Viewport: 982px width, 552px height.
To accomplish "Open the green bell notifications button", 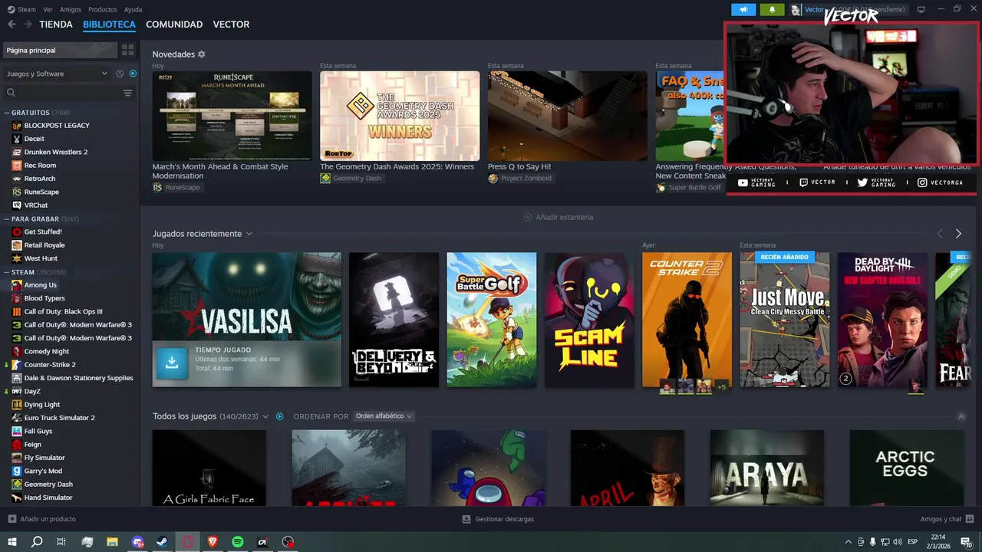I will point(772,9).
